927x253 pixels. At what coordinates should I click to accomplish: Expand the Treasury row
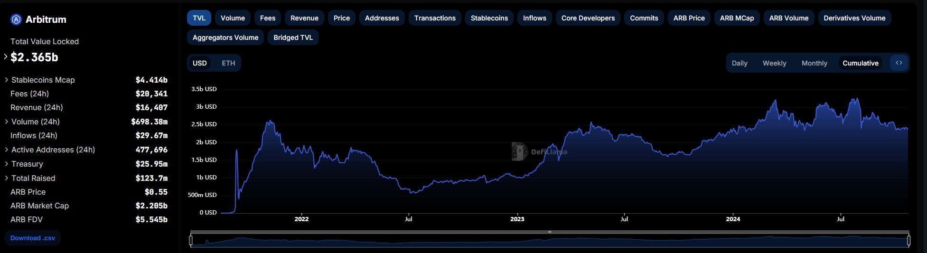click(x=7, y=164)
